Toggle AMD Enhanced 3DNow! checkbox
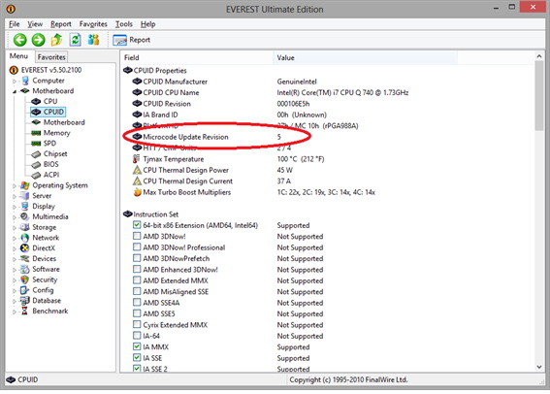 137,269
